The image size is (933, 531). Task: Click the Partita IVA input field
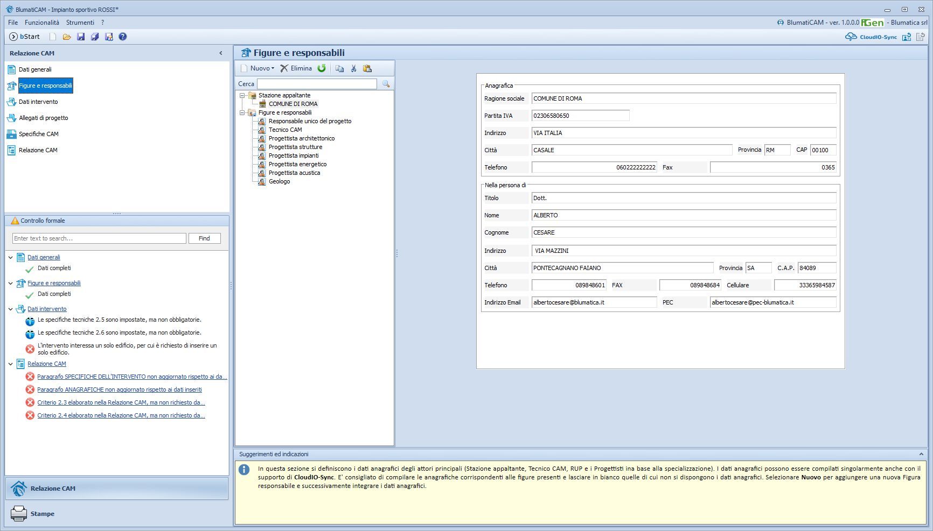pyautogui.click(x=580, y=116)
